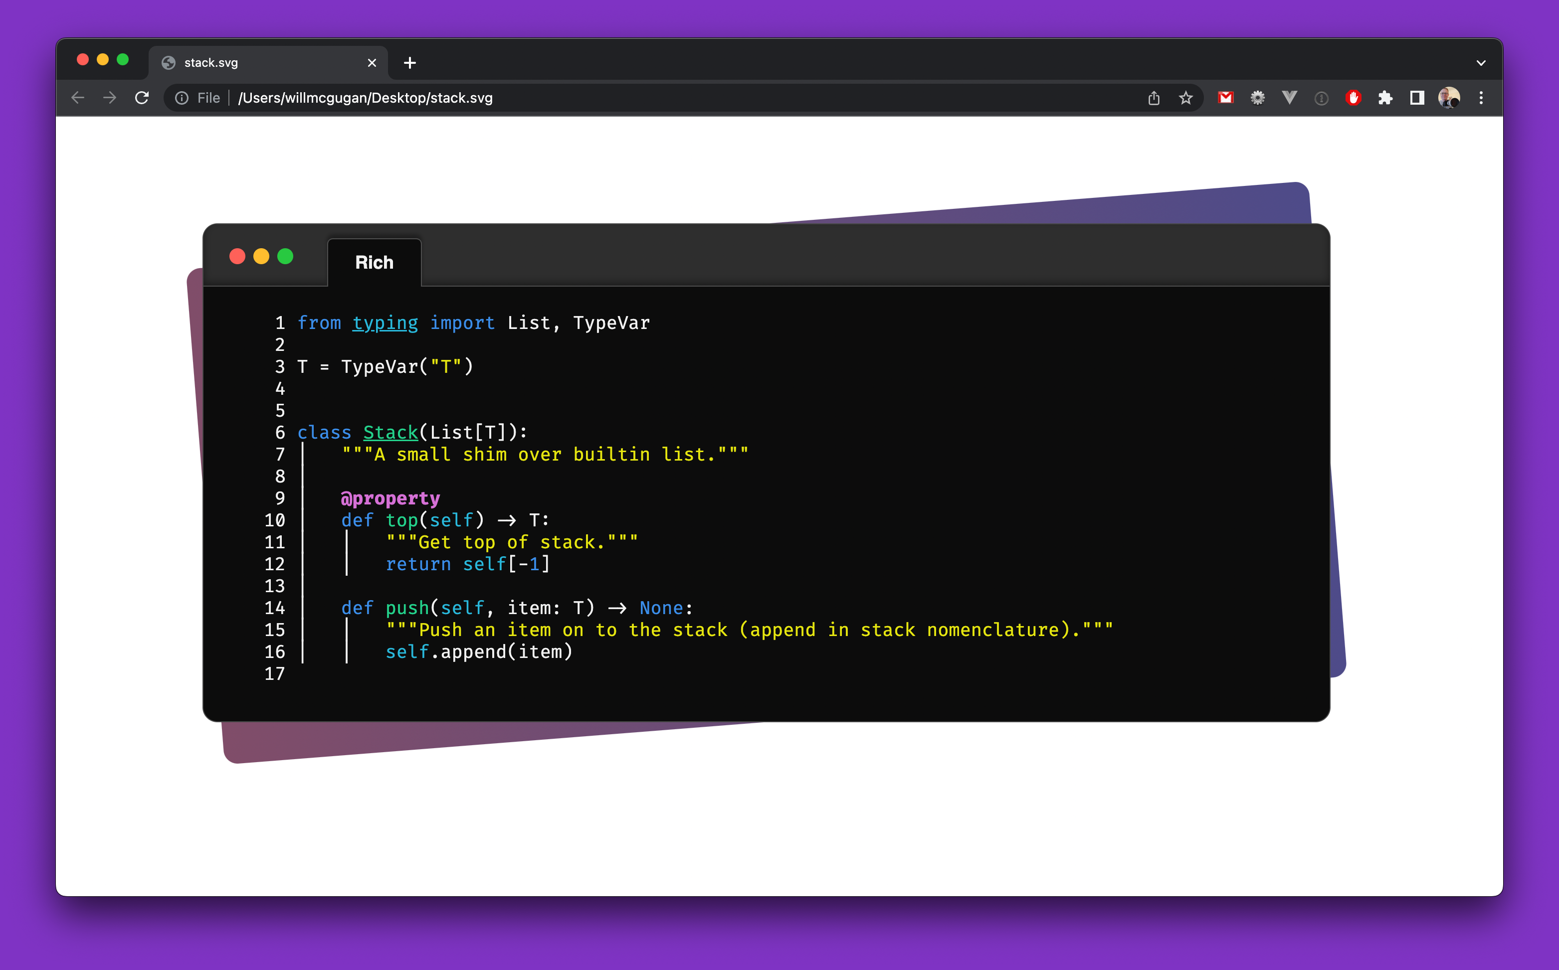Click the back navigation arrow
Viewport: 1559px width, 970px height.
click(77, 98)
